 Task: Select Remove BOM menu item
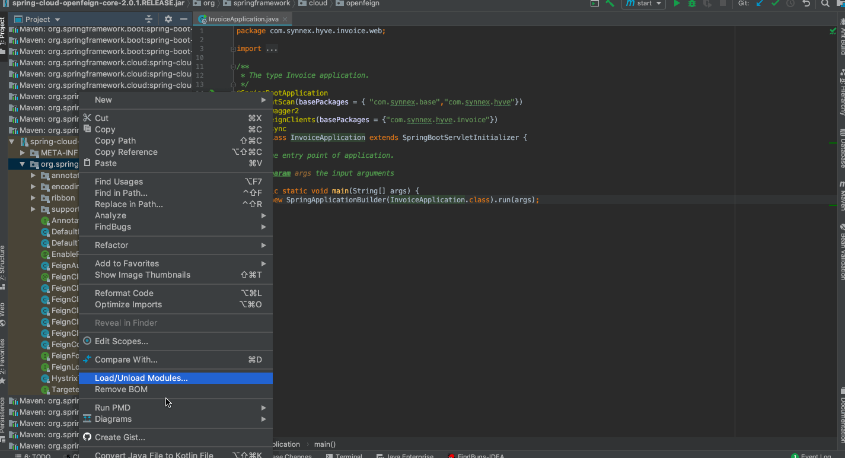coord(176,389)
